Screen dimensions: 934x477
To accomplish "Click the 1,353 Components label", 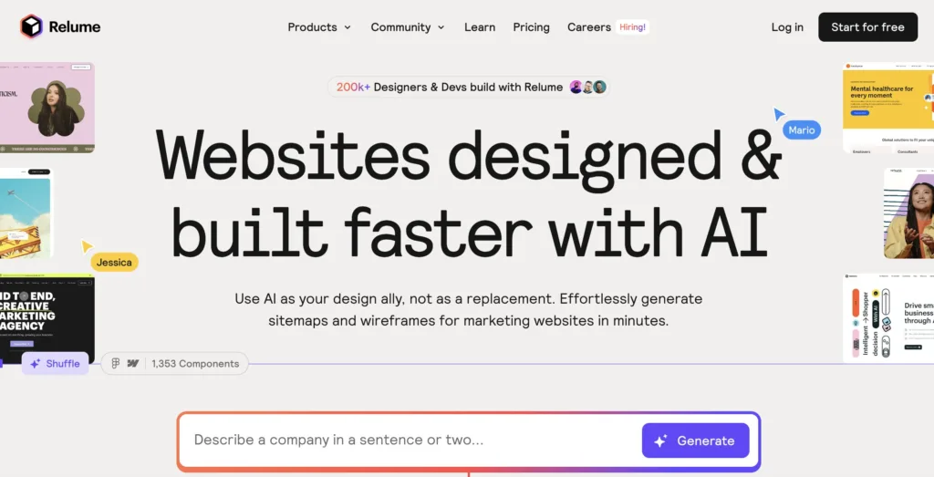I will pos(195,363).
